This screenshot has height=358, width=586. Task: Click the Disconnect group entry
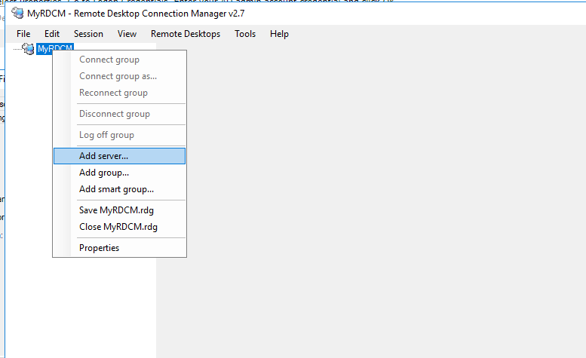(x=119, y=114)
